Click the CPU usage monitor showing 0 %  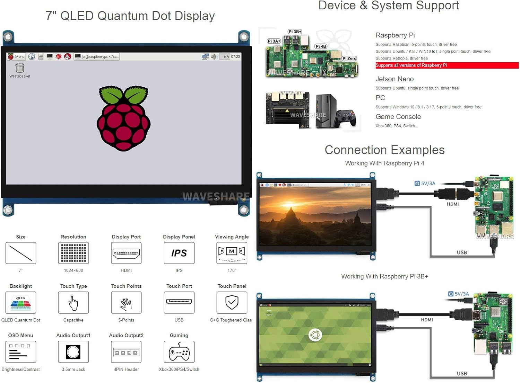[225, 56]
